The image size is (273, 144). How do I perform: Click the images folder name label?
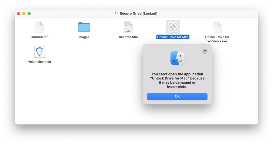pos(84,37)
